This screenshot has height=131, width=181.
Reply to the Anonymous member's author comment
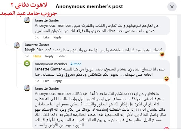(58, 81)
